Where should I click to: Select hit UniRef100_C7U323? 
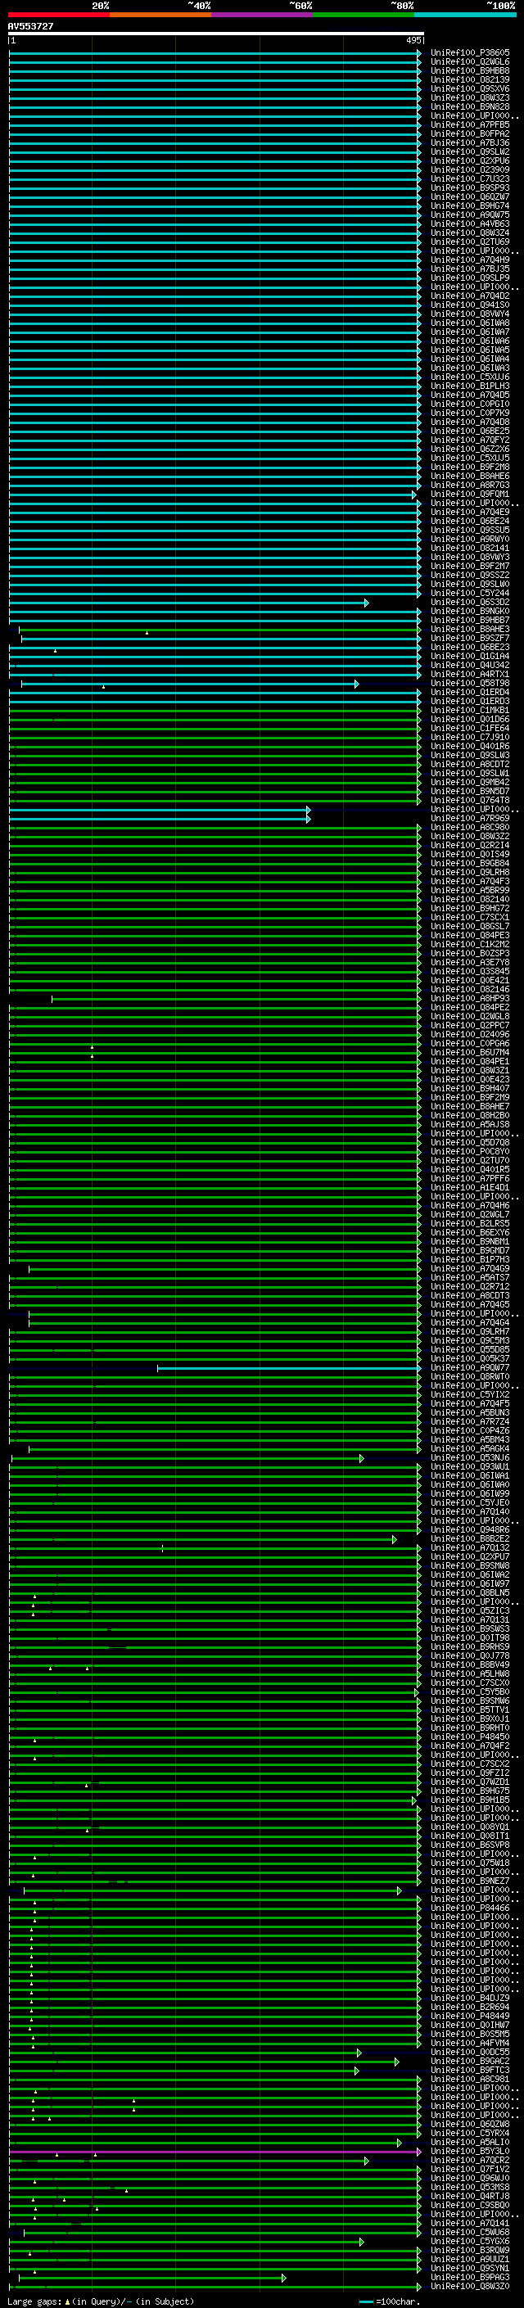[469, 179]
